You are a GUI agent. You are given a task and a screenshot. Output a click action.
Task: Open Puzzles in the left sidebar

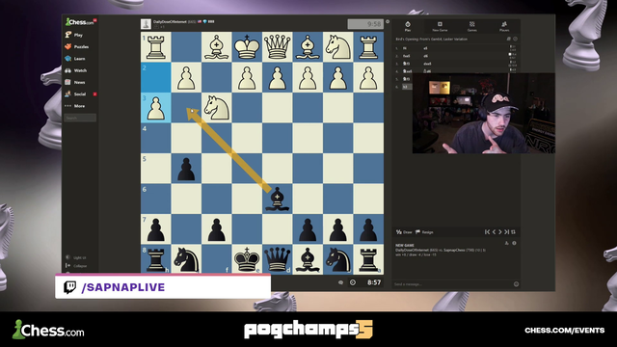tap(77, 47)
